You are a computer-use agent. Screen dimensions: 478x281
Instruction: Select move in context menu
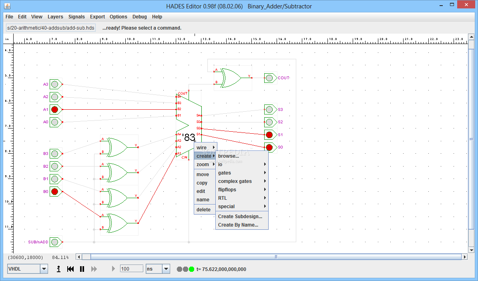click(205, 175)
